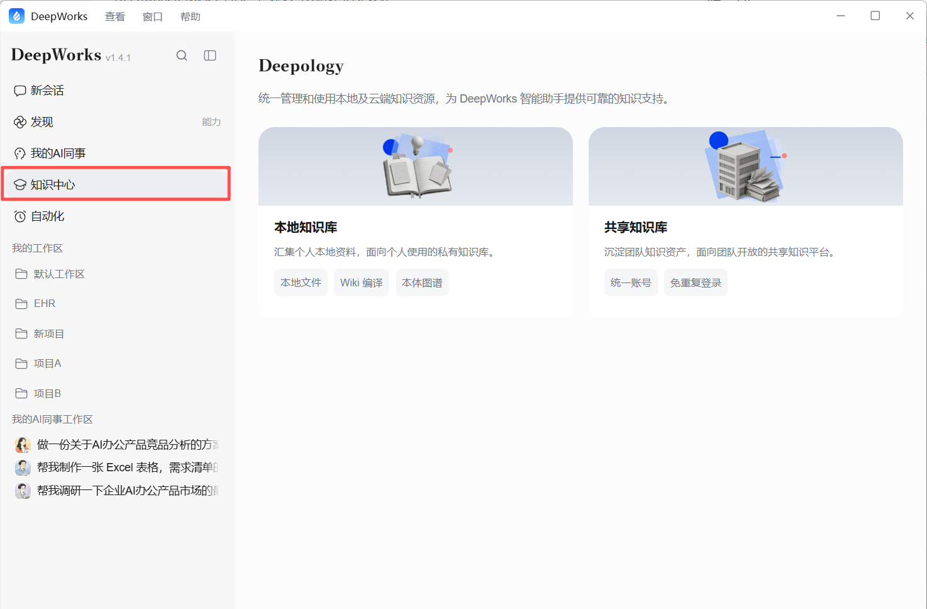This screenshot has height=609, width=927.
Task: Open the 窗口 menu
Action: [x=153, y=16]
